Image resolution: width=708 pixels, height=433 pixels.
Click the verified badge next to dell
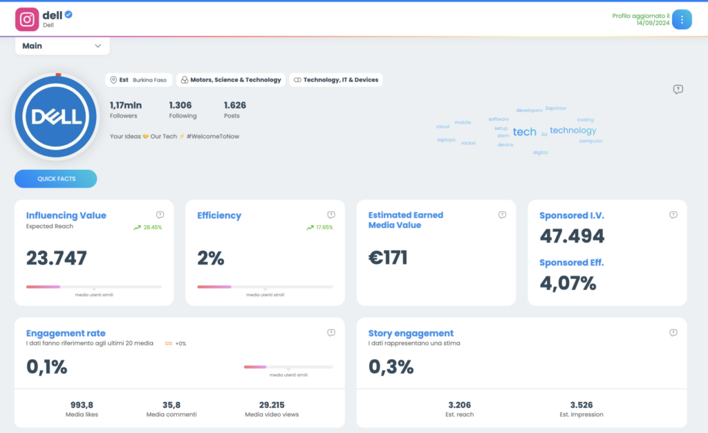[x=69, y=15]
